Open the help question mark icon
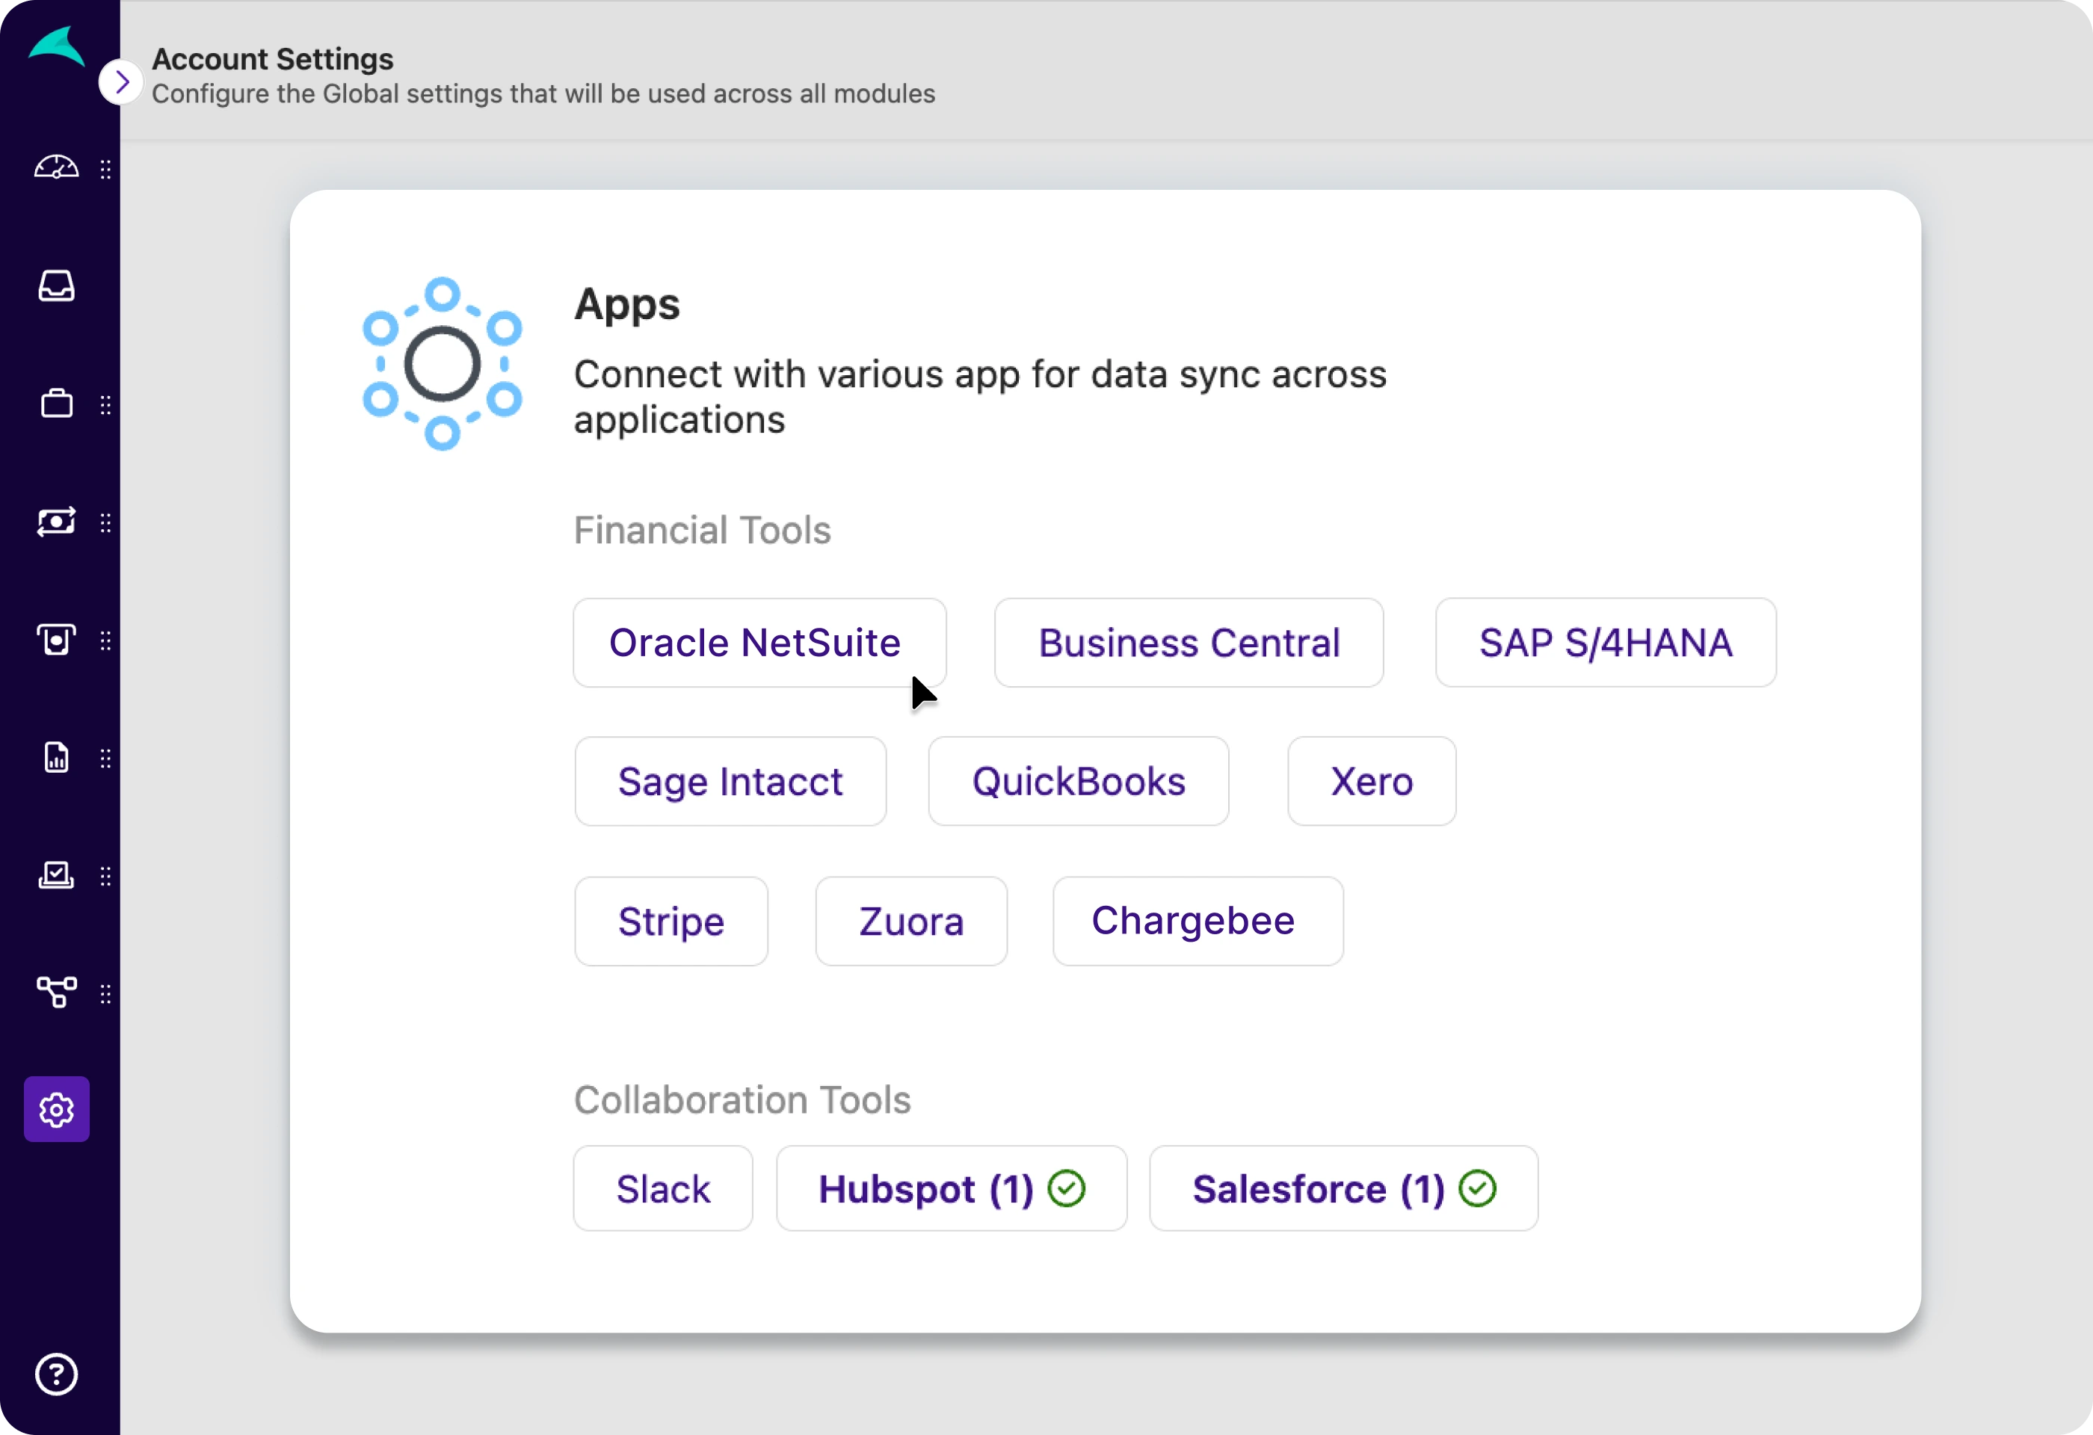The image size is (2093, 1435). pos(56,1374)
